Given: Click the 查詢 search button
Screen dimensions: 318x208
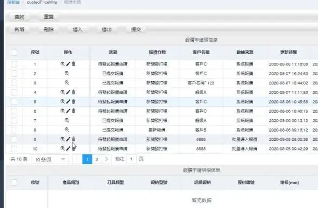Looking at the screenshot, I should coord(19,17).
